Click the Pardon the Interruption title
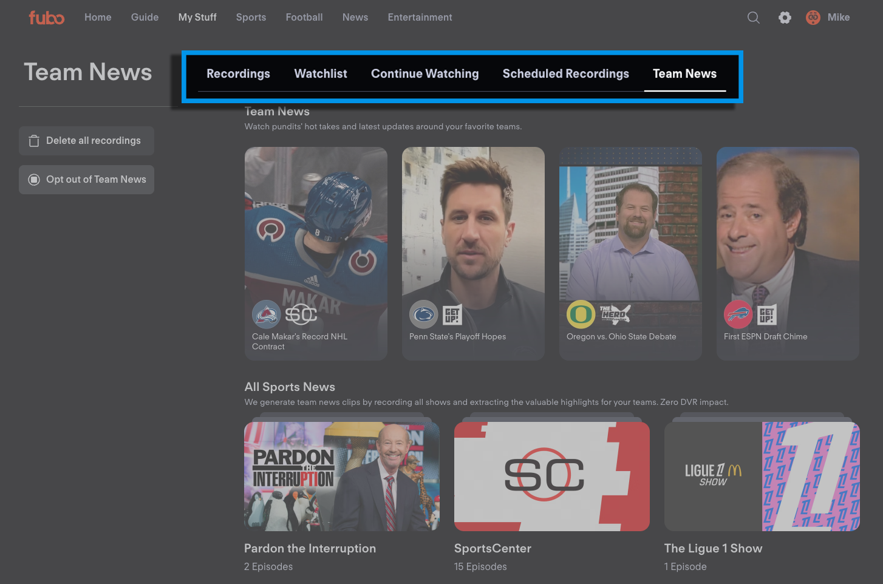Viewport: 883px width, 584px height. click(x=310, y=549)
